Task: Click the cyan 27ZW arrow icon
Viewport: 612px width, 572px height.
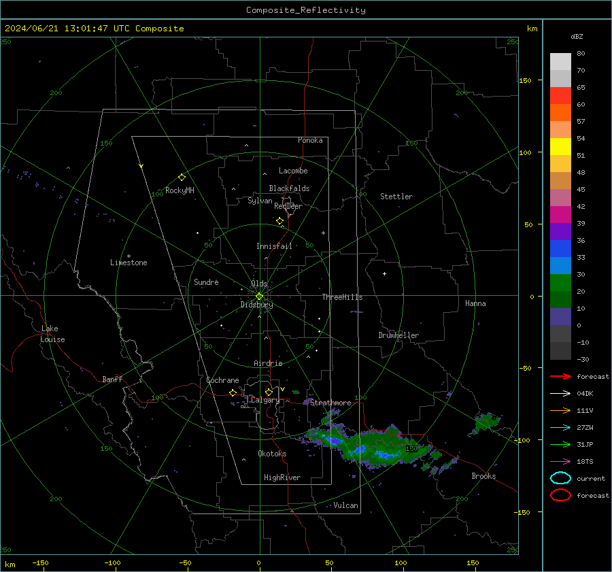Action: [560, 428]
